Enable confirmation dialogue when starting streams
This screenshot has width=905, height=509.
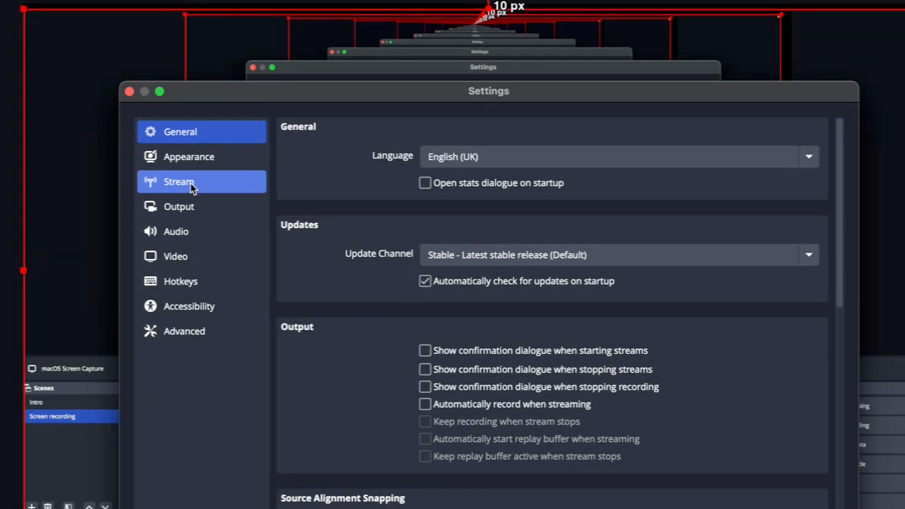click(425, 350)
